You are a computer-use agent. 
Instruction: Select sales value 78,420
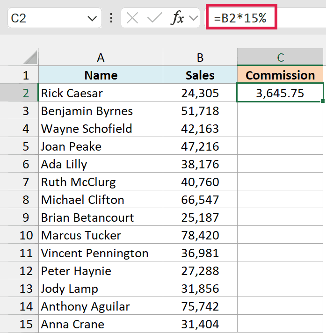(x=200, y=235)
